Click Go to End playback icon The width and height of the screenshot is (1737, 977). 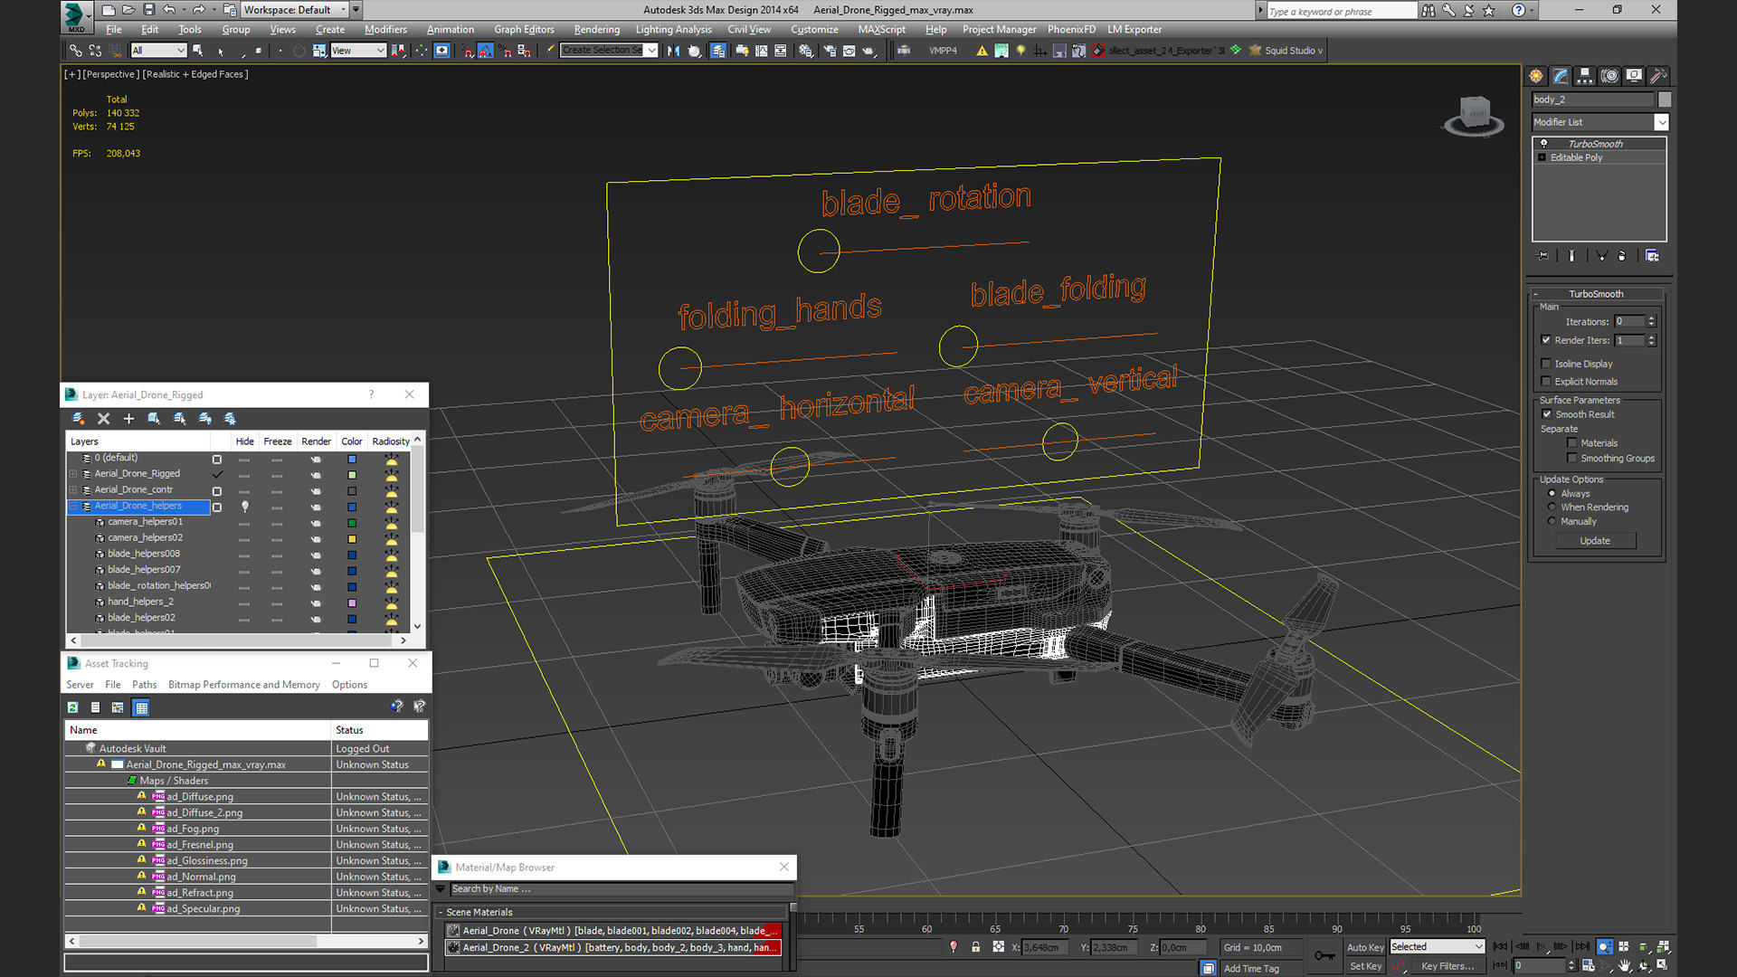coord(1582,946)
